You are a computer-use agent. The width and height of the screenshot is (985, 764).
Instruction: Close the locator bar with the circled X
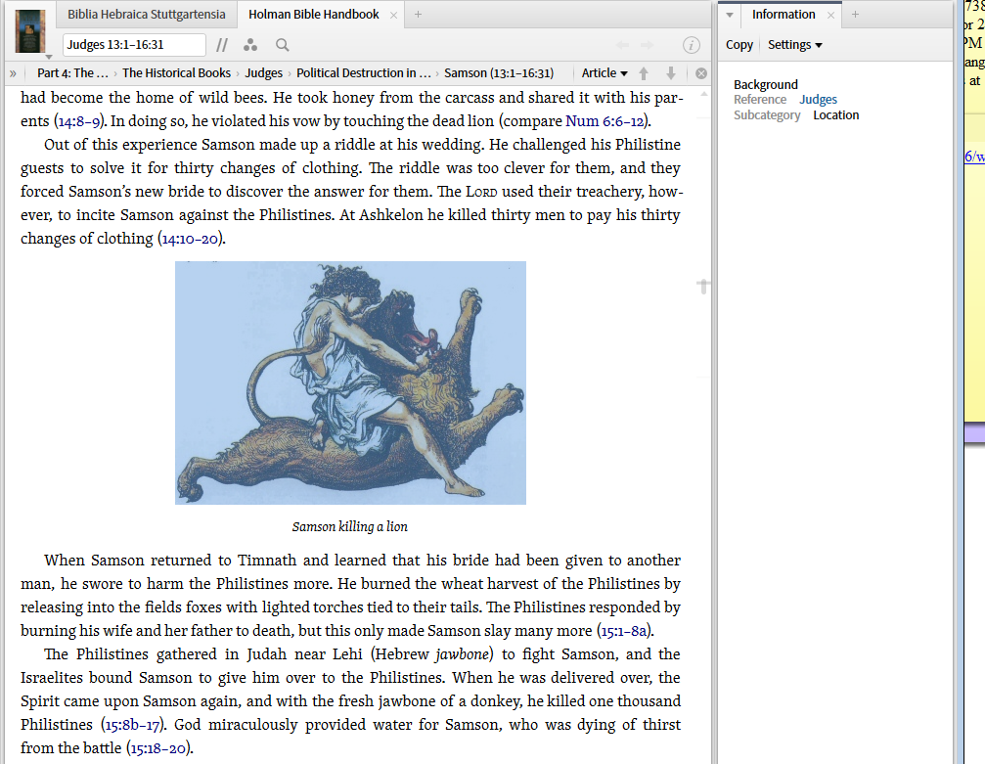point(701,73)
